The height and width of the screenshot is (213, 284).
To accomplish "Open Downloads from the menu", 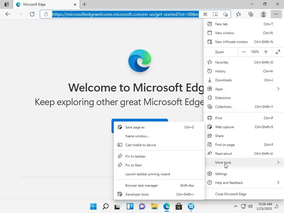I will (244, 80).
